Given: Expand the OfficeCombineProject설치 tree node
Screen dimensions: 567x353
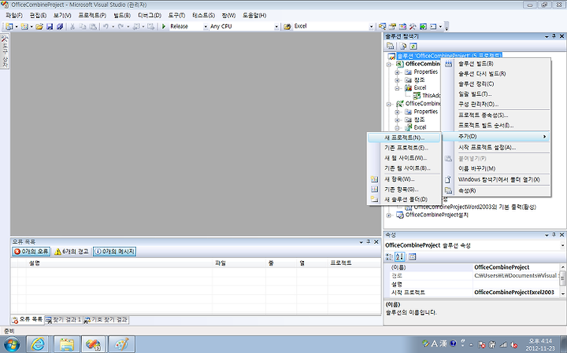Looking at the screenshot, I should 389,215.
